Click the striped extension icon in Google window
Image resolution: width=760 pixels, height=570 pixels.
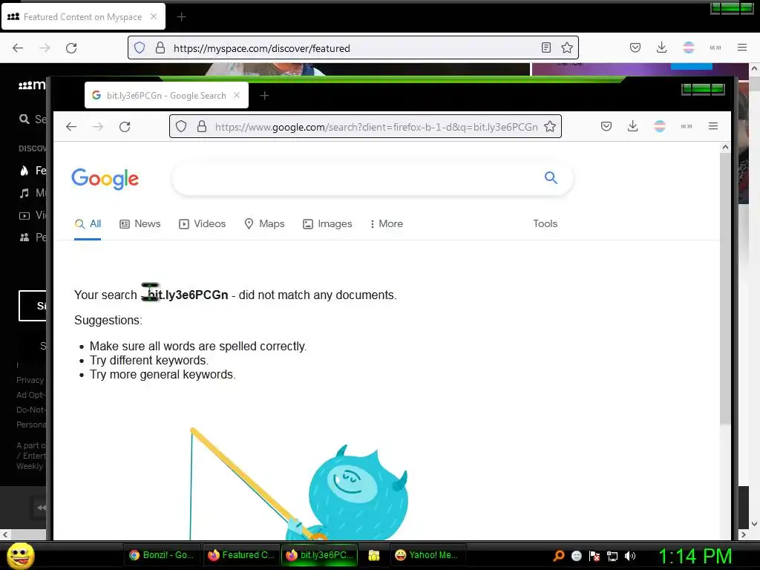pos(660,126)
